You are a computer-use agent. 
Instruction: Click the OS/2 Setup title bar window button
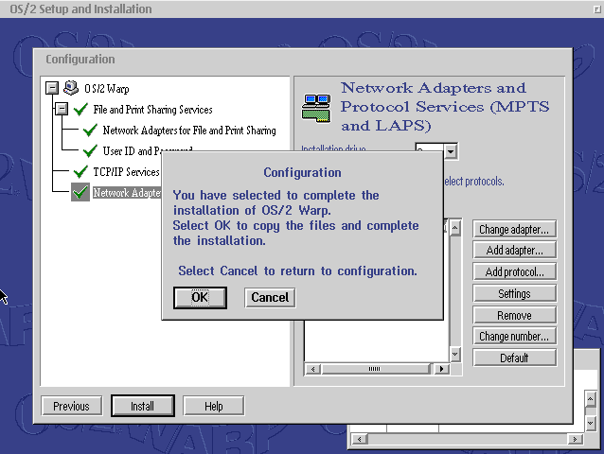pos(597,9)
